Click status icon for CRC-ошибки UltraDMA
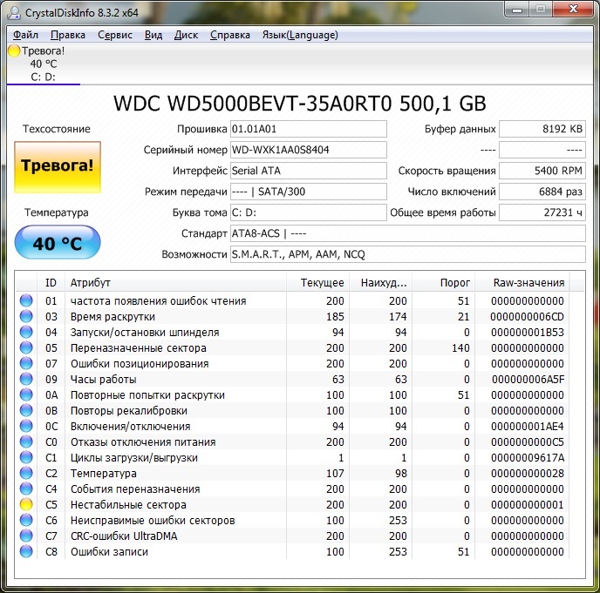This screenshot has width=600, height=593. tap(26, 536)
